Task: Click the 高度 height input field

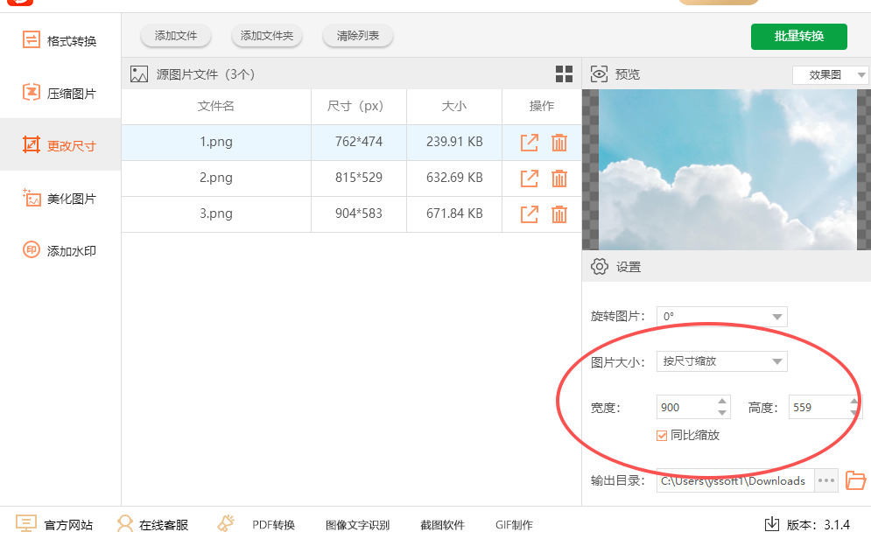Action: point(818,407)
